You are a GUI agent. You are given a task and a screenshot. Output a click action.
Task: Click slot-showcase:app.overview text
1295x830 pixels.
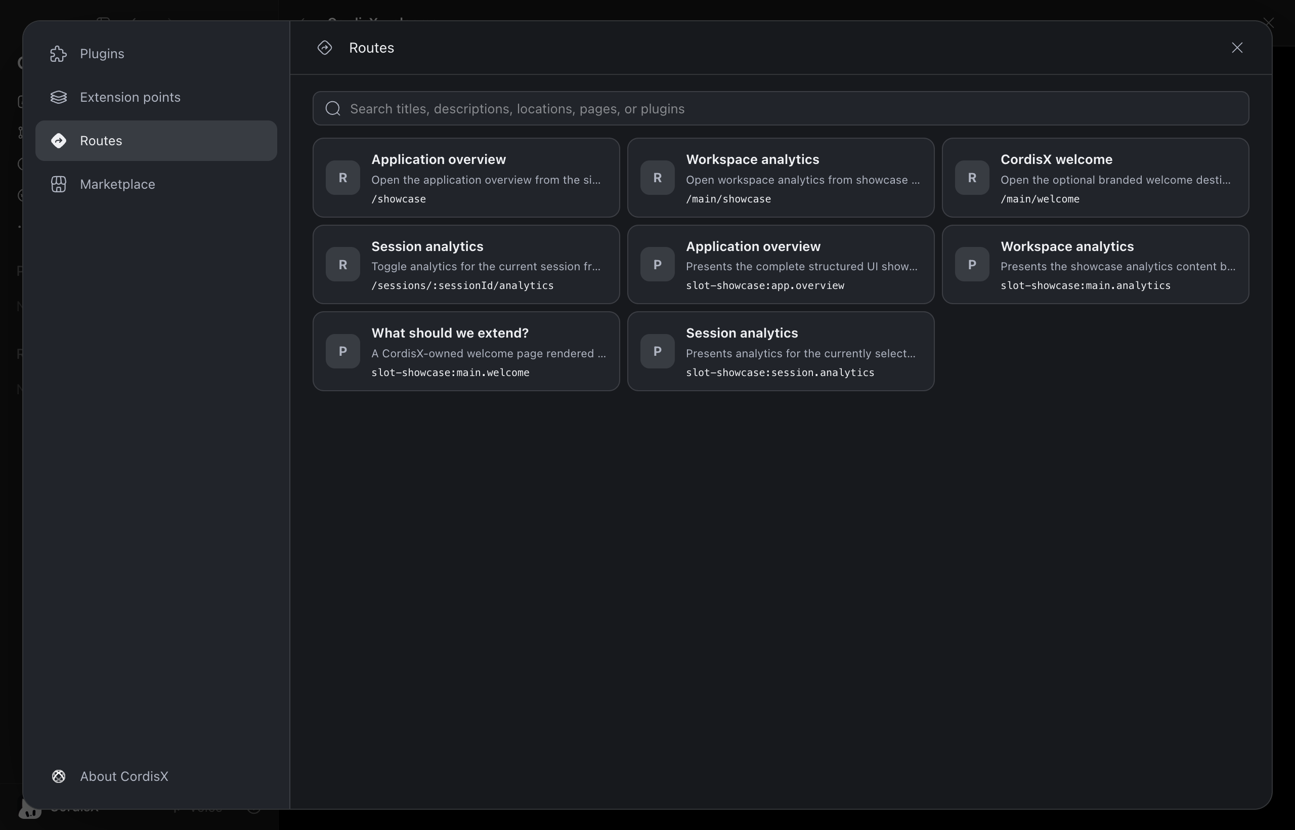(765, 285)
